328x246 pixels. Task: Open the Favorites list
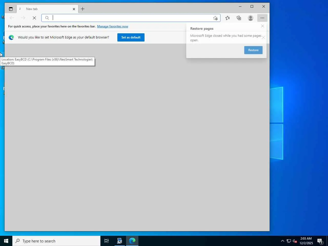tap(228, 18)
